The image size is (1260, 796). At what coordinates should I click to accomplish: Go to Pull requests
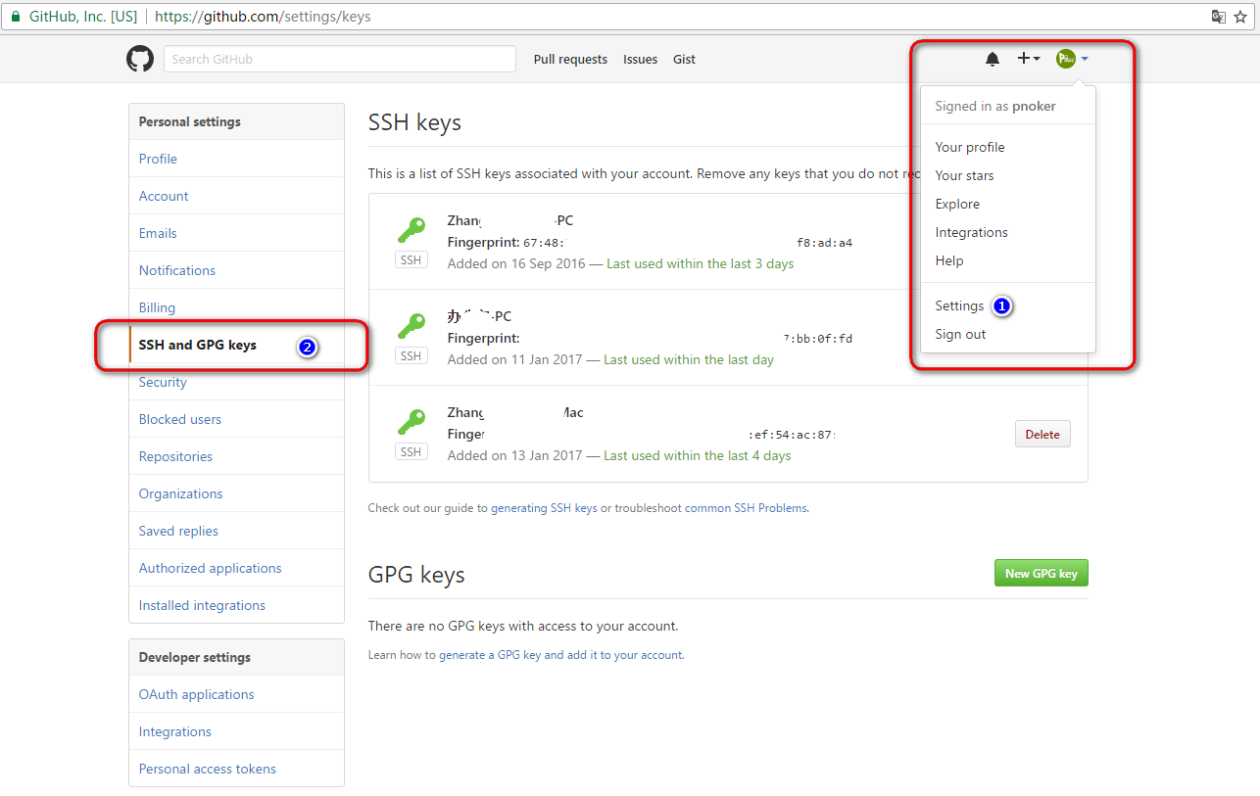570,60
